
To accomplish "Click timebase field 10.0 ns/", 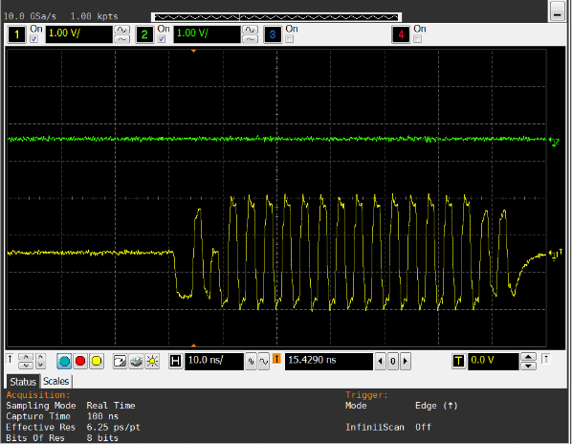I will (214, 361).
